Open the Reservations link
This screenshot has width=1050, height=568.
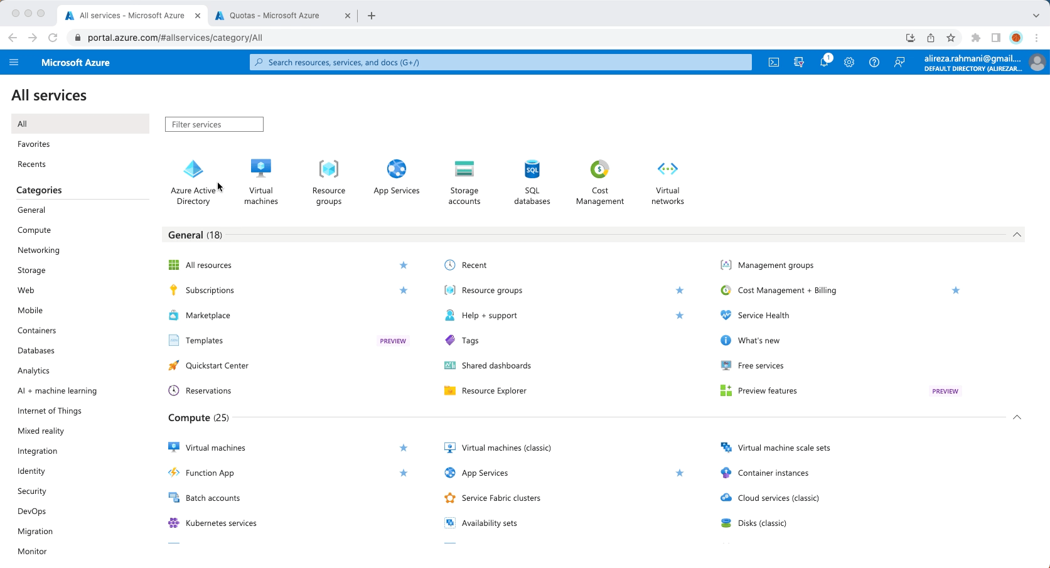click(208, 390)
